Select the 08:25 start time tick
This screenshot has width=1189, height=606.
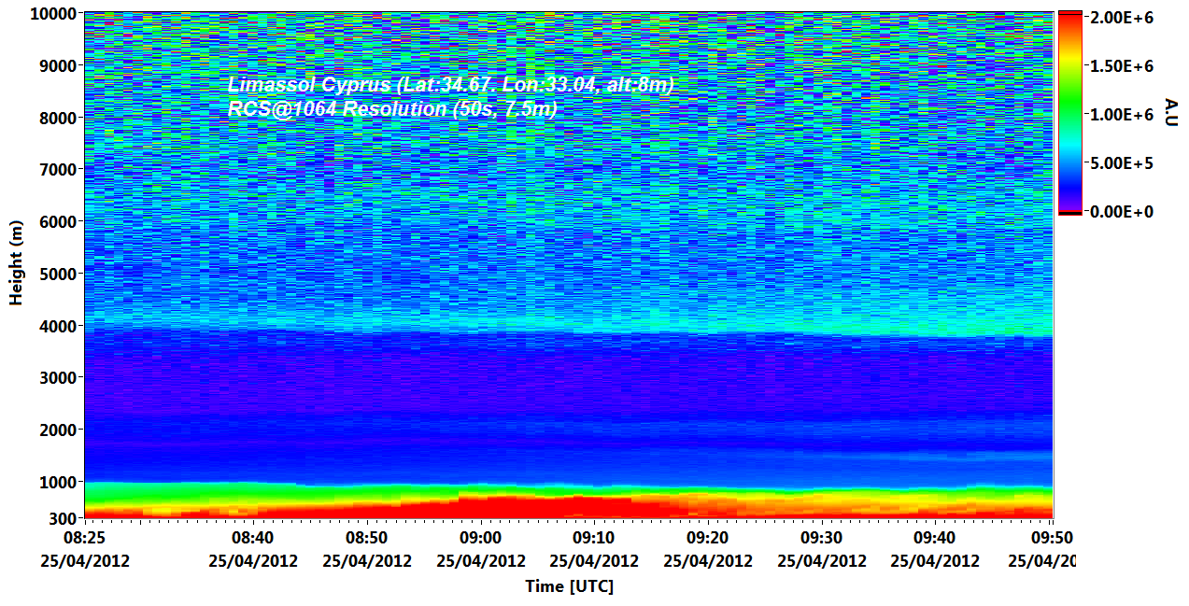point(84,538)
